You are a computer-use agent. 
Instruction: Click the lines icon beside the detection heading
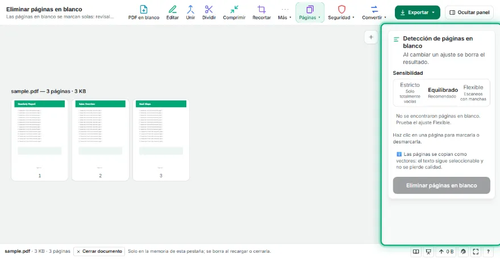pos(397,40)
